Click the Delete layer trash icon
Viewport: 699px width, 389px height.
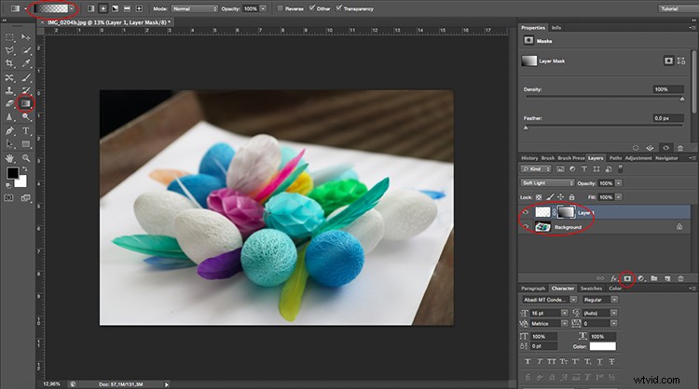(680, 278)
